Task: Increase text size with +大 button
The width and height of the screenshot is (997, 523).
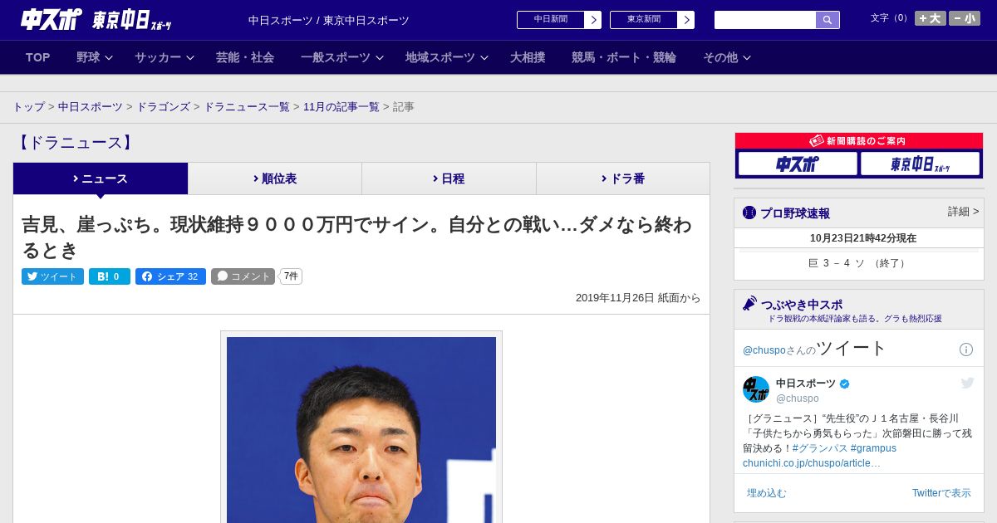Action: pos(931,18)
